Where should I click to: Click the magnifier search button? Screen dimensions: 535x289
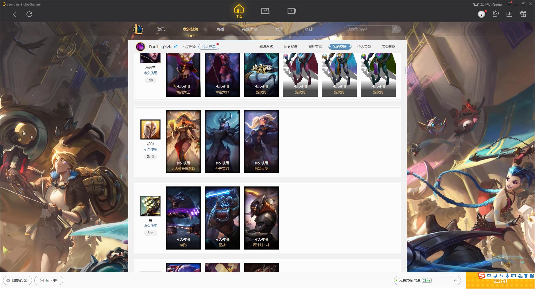coord(396,29)
